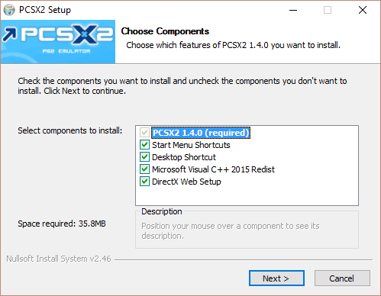Click the Cancel button
The width and height of the screenshot is (381, 296).
[342, 278]
